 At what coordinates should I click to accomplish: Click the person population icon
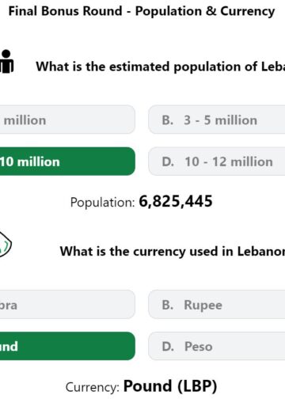point(6,62)
